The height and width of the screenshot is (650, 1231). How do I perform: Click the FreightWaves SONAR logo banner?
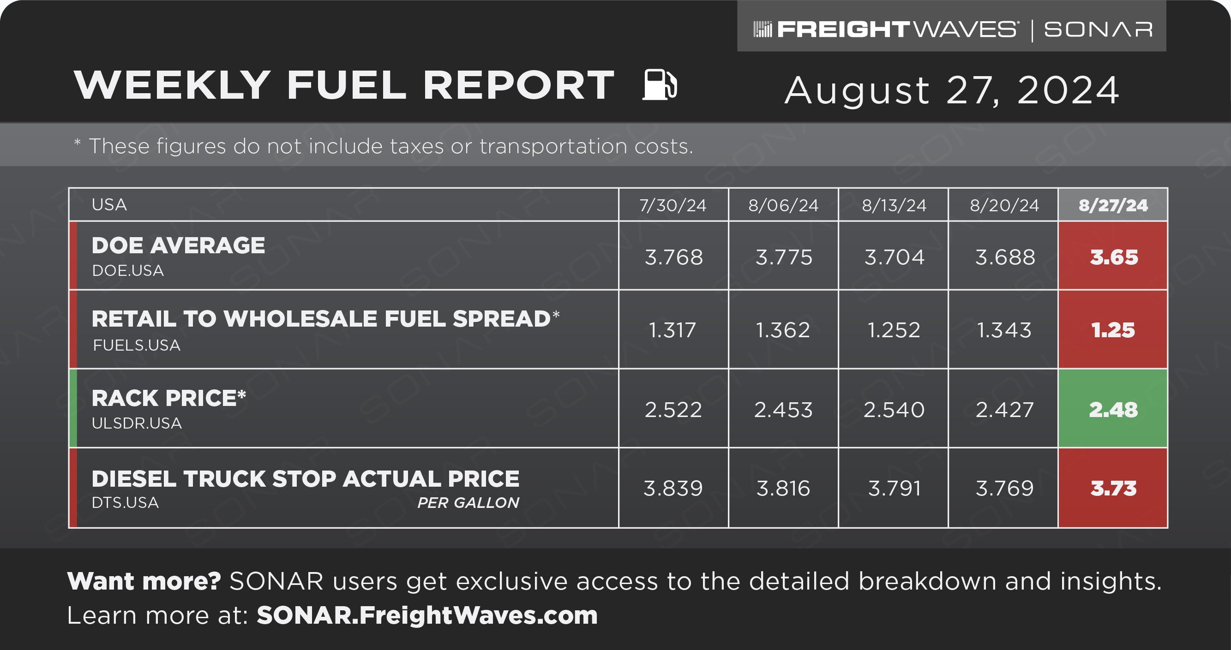(x=951, y=26)
